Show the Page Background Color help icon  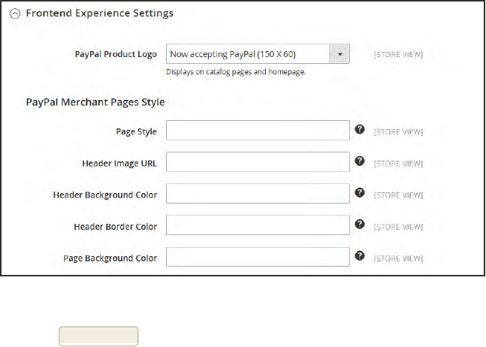pos(360,255)
